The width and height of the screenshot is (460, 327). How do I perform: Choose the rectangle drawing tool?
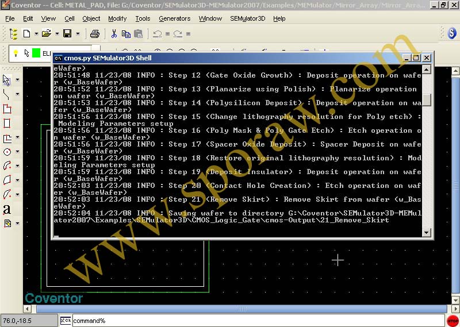(7, 123)
